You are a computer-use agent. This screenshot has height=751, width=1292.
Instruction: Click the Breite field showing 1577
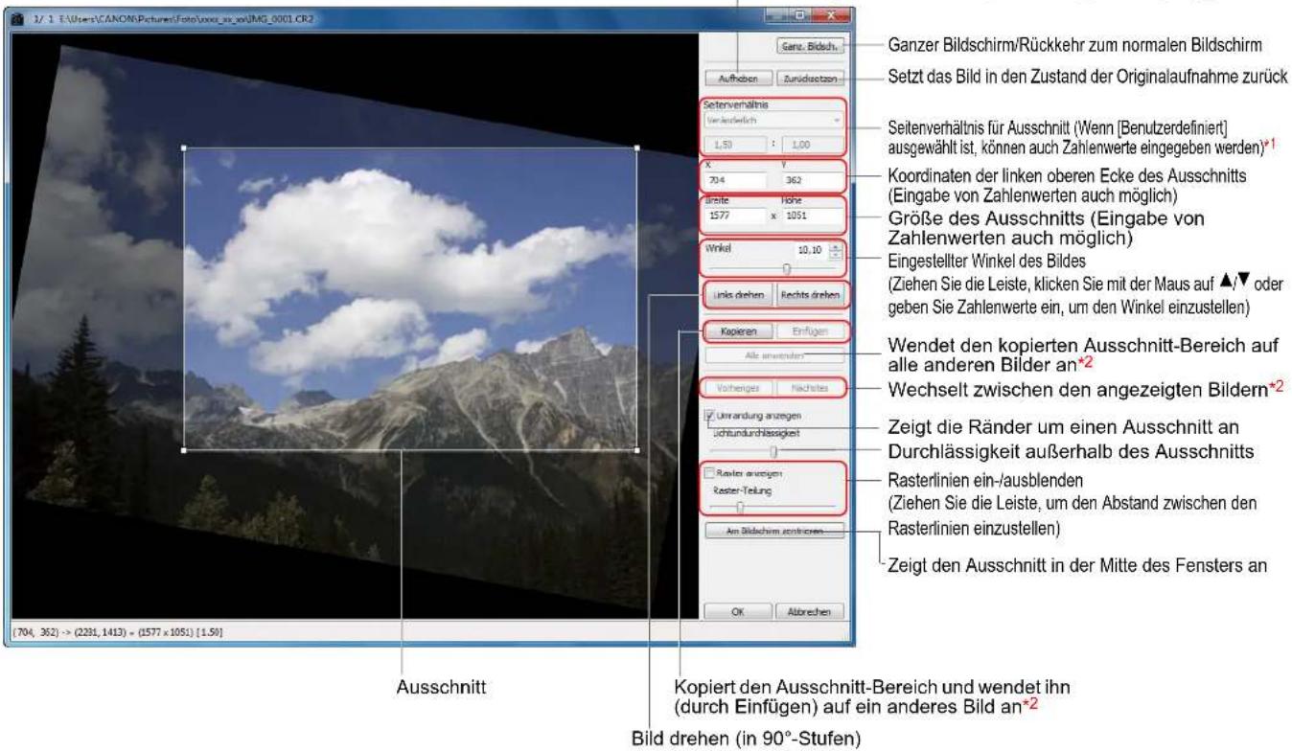coord(735,217)
